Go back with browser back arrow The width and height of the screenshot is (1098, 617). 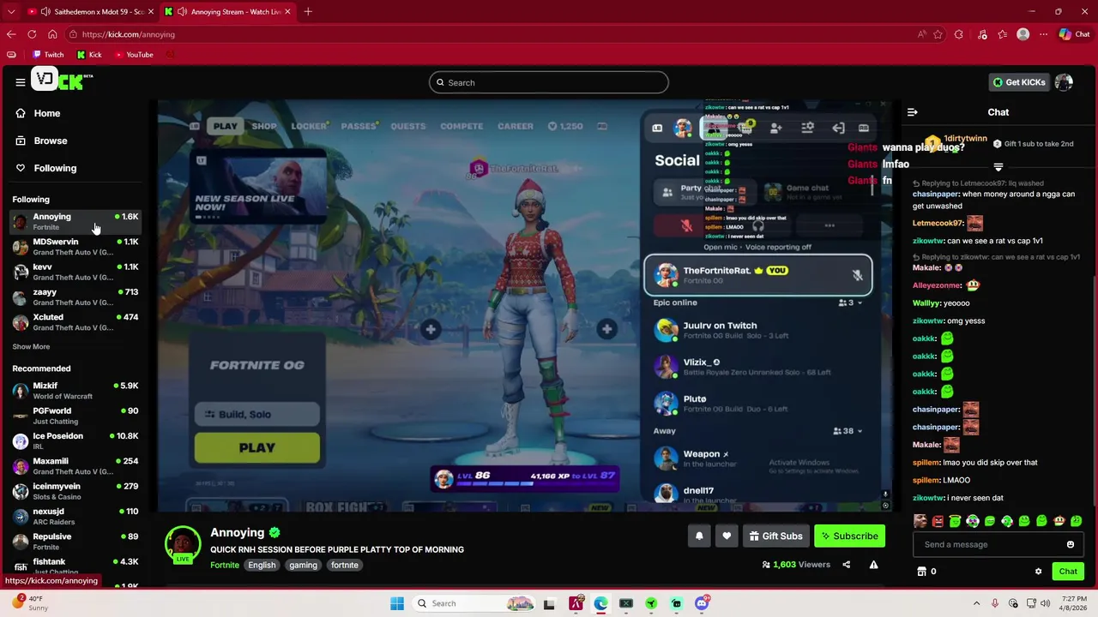coord(11,34)
